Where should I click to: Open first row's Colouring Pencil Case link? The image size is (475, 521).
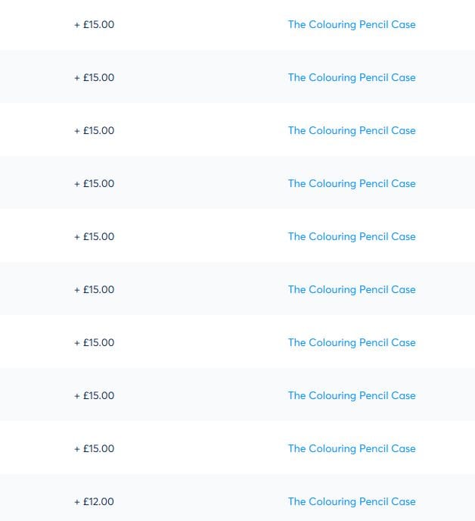(x=352, y=24)
